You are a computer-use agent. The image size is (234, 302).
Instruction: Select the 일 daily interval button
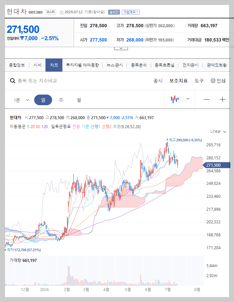pyautogui.click(x=43, y=99)
